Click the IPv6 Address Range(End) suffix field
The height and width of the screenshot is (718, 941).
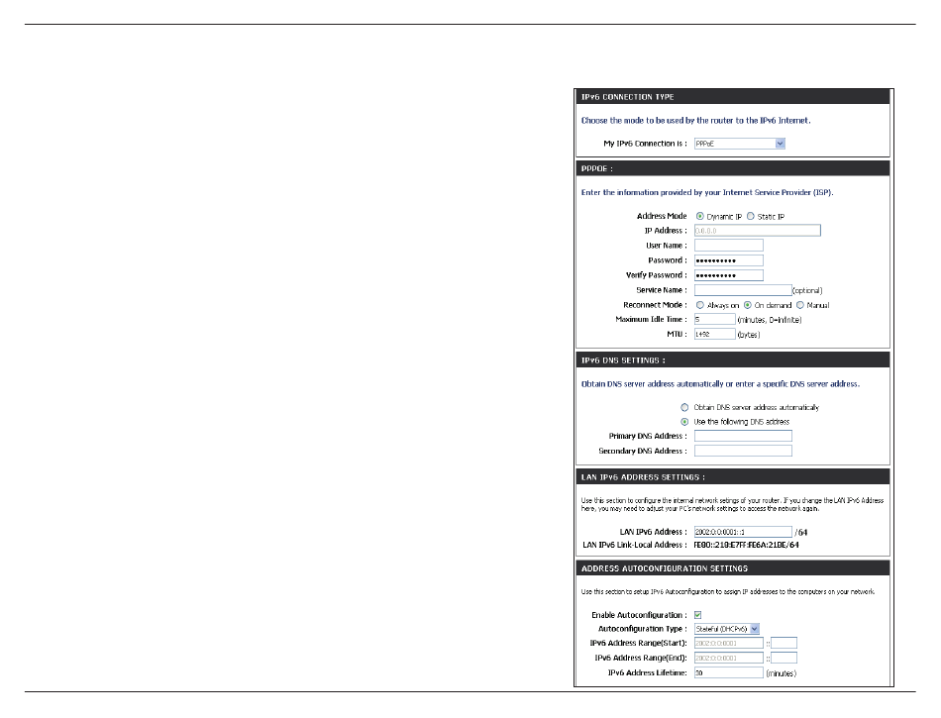pyautogui.click(x=784, y=658)
